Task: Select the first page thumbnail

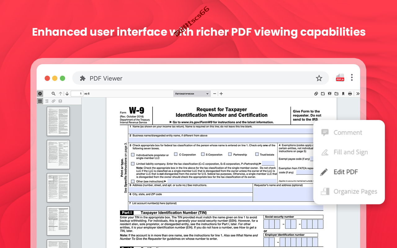Action: (x=58, y=122)
